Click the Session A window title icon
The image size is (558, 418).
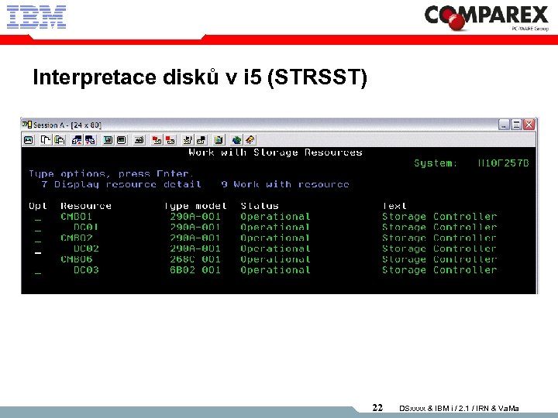(x=26, y=125)
